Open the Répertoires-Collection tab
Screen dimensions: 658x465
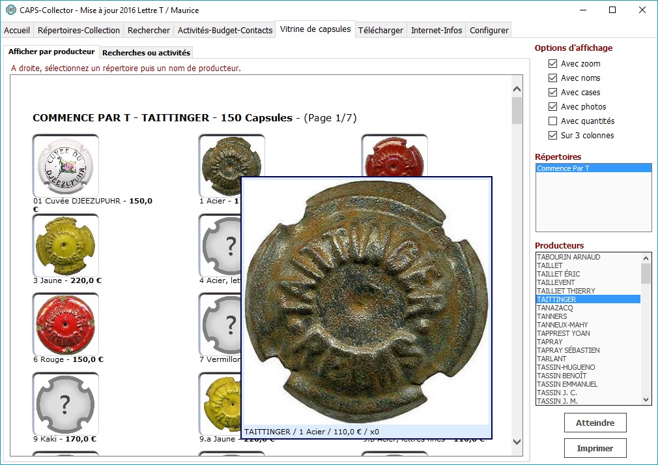[78, 30]
